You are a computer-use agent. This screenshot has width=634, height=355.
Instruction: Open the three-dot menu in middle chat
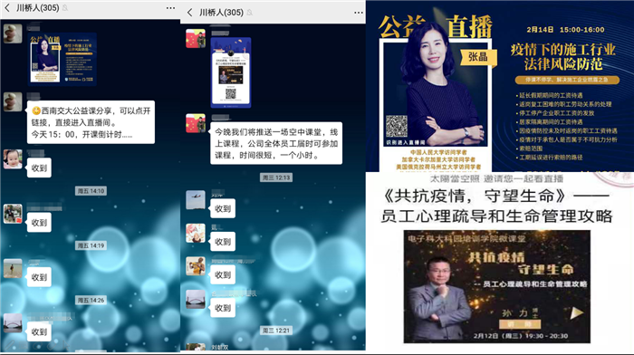point(359,13)
